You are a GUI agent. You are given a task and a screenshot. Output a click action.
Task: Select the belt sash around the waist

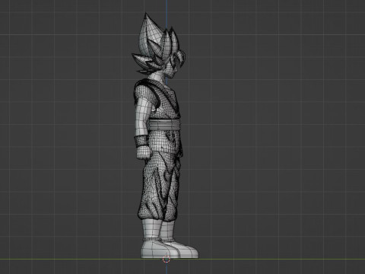tap(164, 125)
